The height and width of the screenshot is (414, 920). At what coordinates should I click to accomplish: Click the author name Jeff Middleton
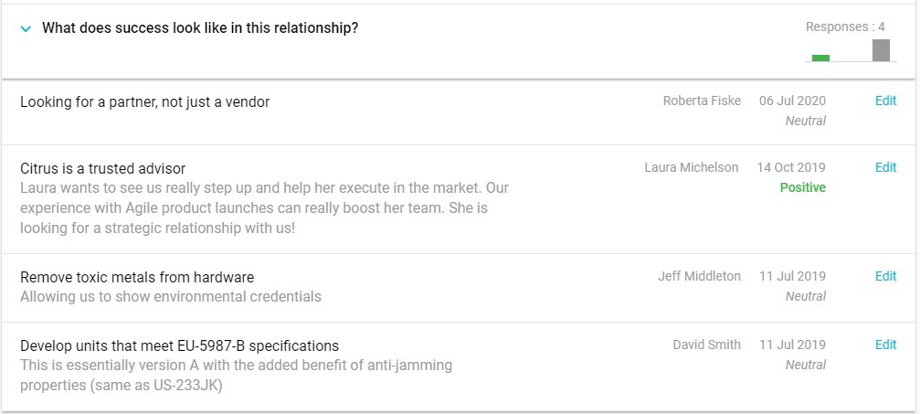[699, 276]
